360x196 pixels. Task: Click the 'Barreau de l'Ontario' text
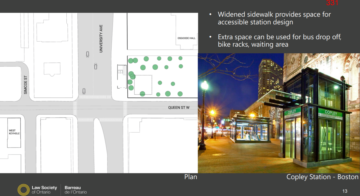(x=76, y=190)
